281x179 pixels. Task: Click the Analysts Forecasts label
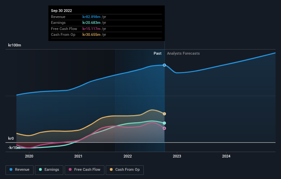coord(183,53)
